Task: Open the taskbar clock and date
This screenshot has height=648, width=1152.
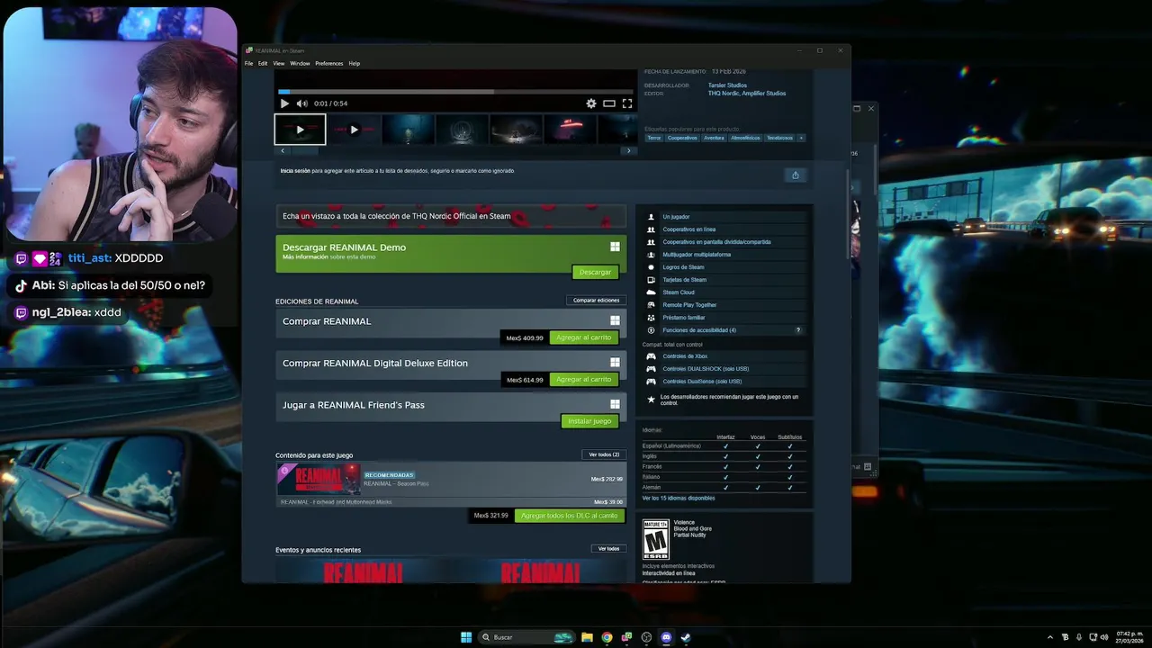Action: 1129,637
